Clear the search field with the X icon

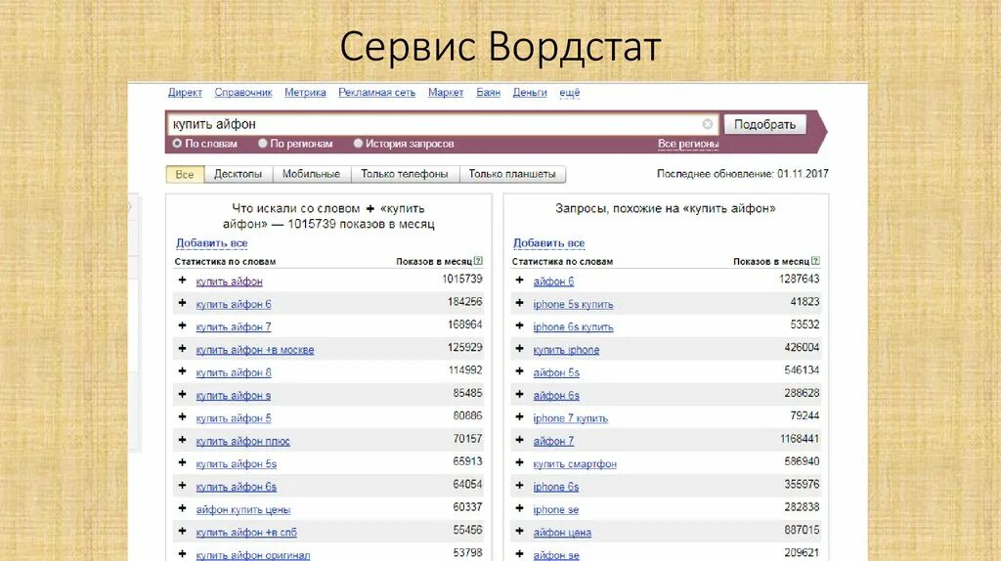(708, 124)
